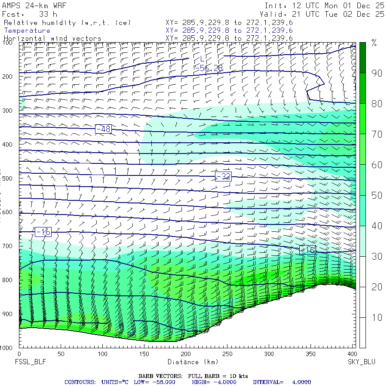
Task: Click the 'INTERVAL= 4.0000' text
Action: [282, 382]
